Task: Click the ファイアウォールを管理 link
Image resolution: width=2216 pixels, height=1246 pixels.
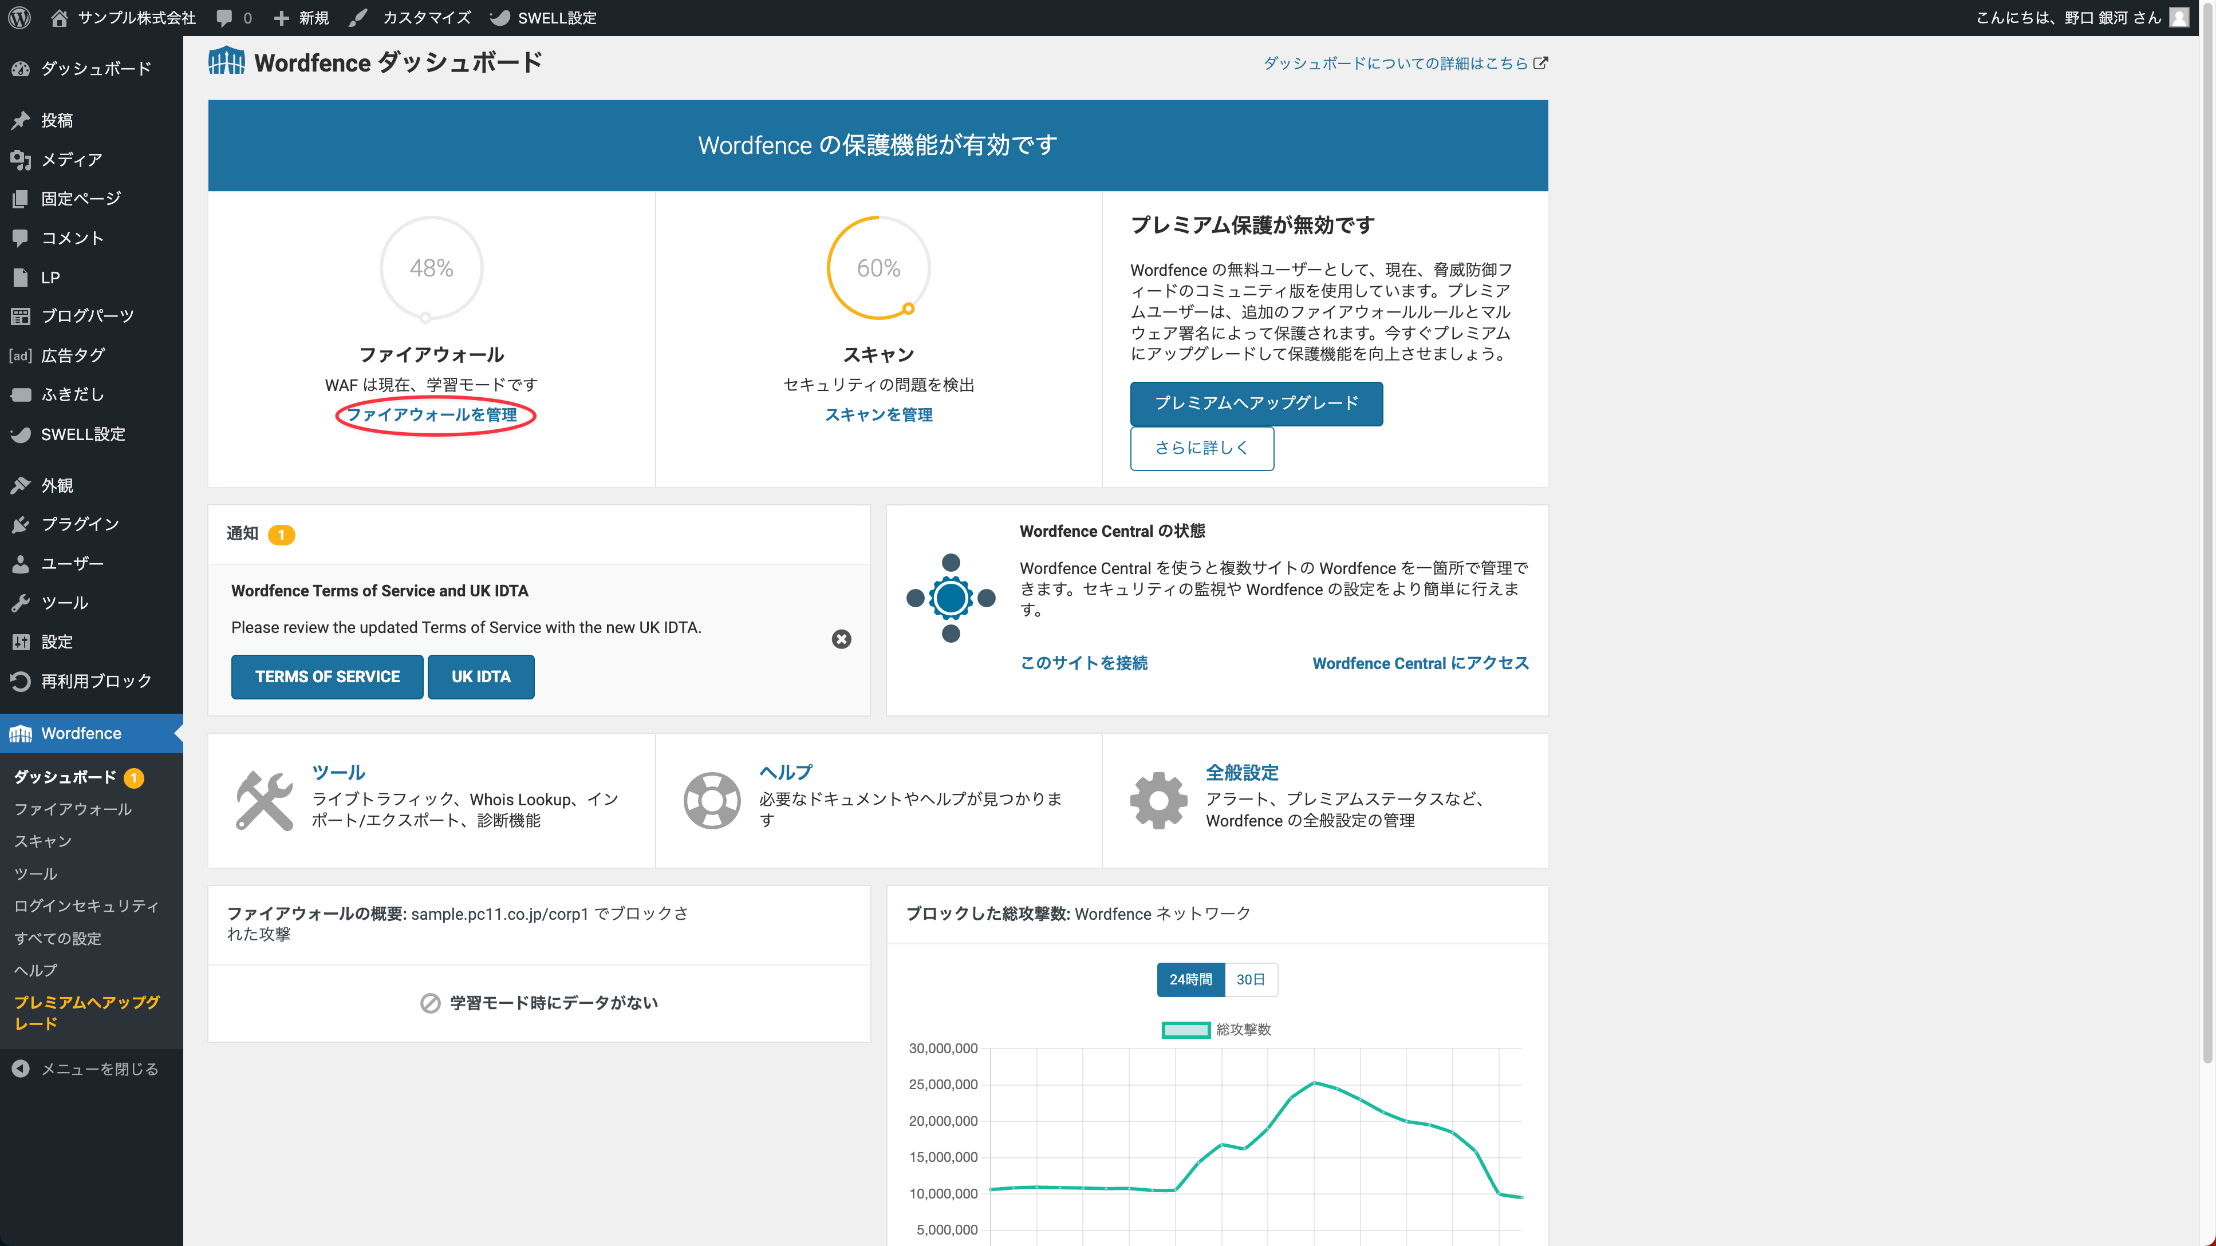Action: coord(432,414)
